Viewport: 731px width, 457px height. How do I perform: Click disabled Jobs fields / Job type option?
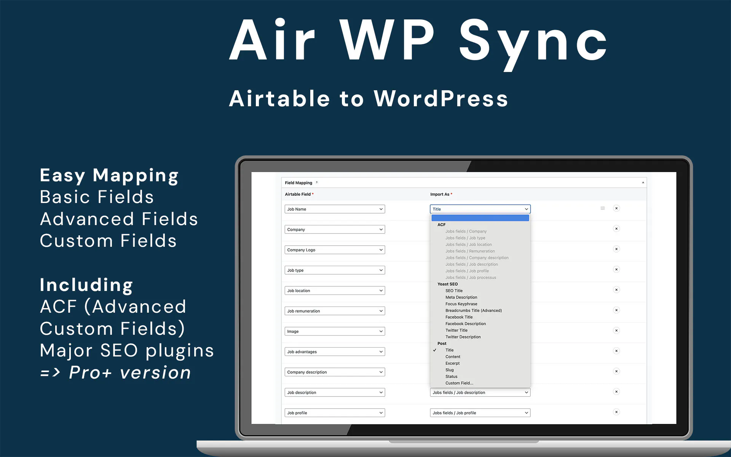click(465, 238)
